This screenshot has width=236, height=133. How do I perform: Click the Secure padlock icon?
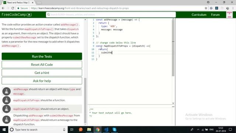[18, 8]
